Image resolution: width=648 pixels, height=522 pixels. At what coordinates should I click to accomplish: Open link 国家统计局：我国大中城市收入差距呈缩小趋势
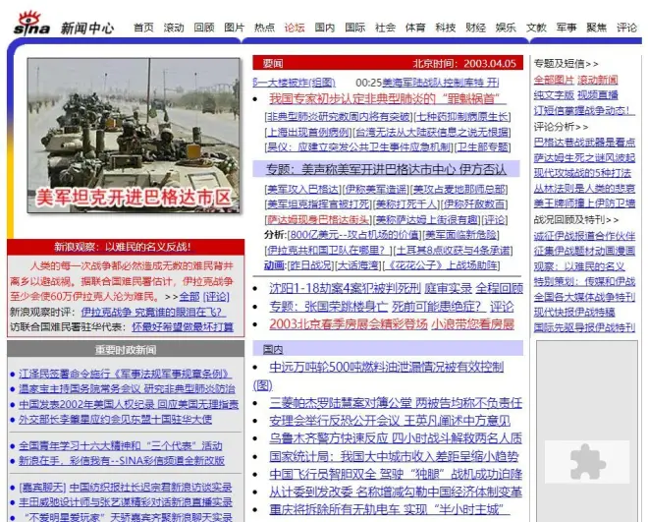(x=394, y=456)
